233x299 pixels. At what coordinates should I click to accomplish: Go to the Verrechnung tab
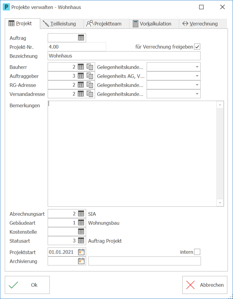pos(203,24)
